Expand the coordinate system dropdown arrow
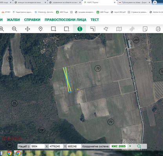163x156 pixels. tap(130, 146)
